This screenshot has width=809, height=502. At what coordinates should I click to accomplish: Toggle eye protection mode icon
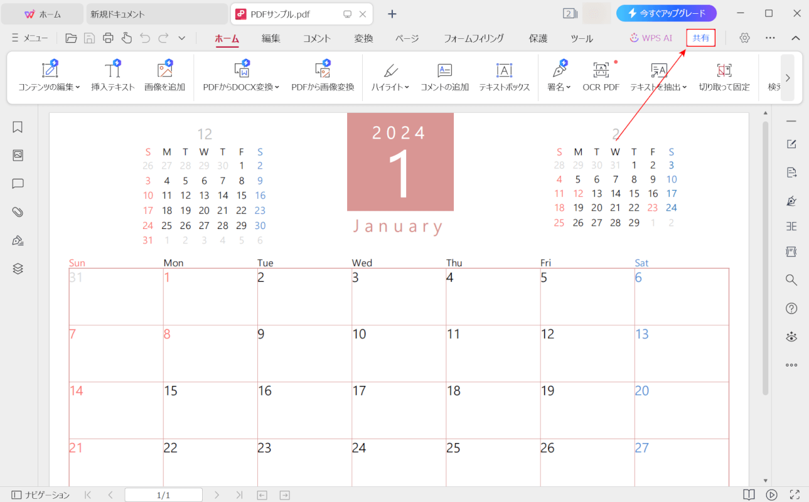click(x=791, y=336)
